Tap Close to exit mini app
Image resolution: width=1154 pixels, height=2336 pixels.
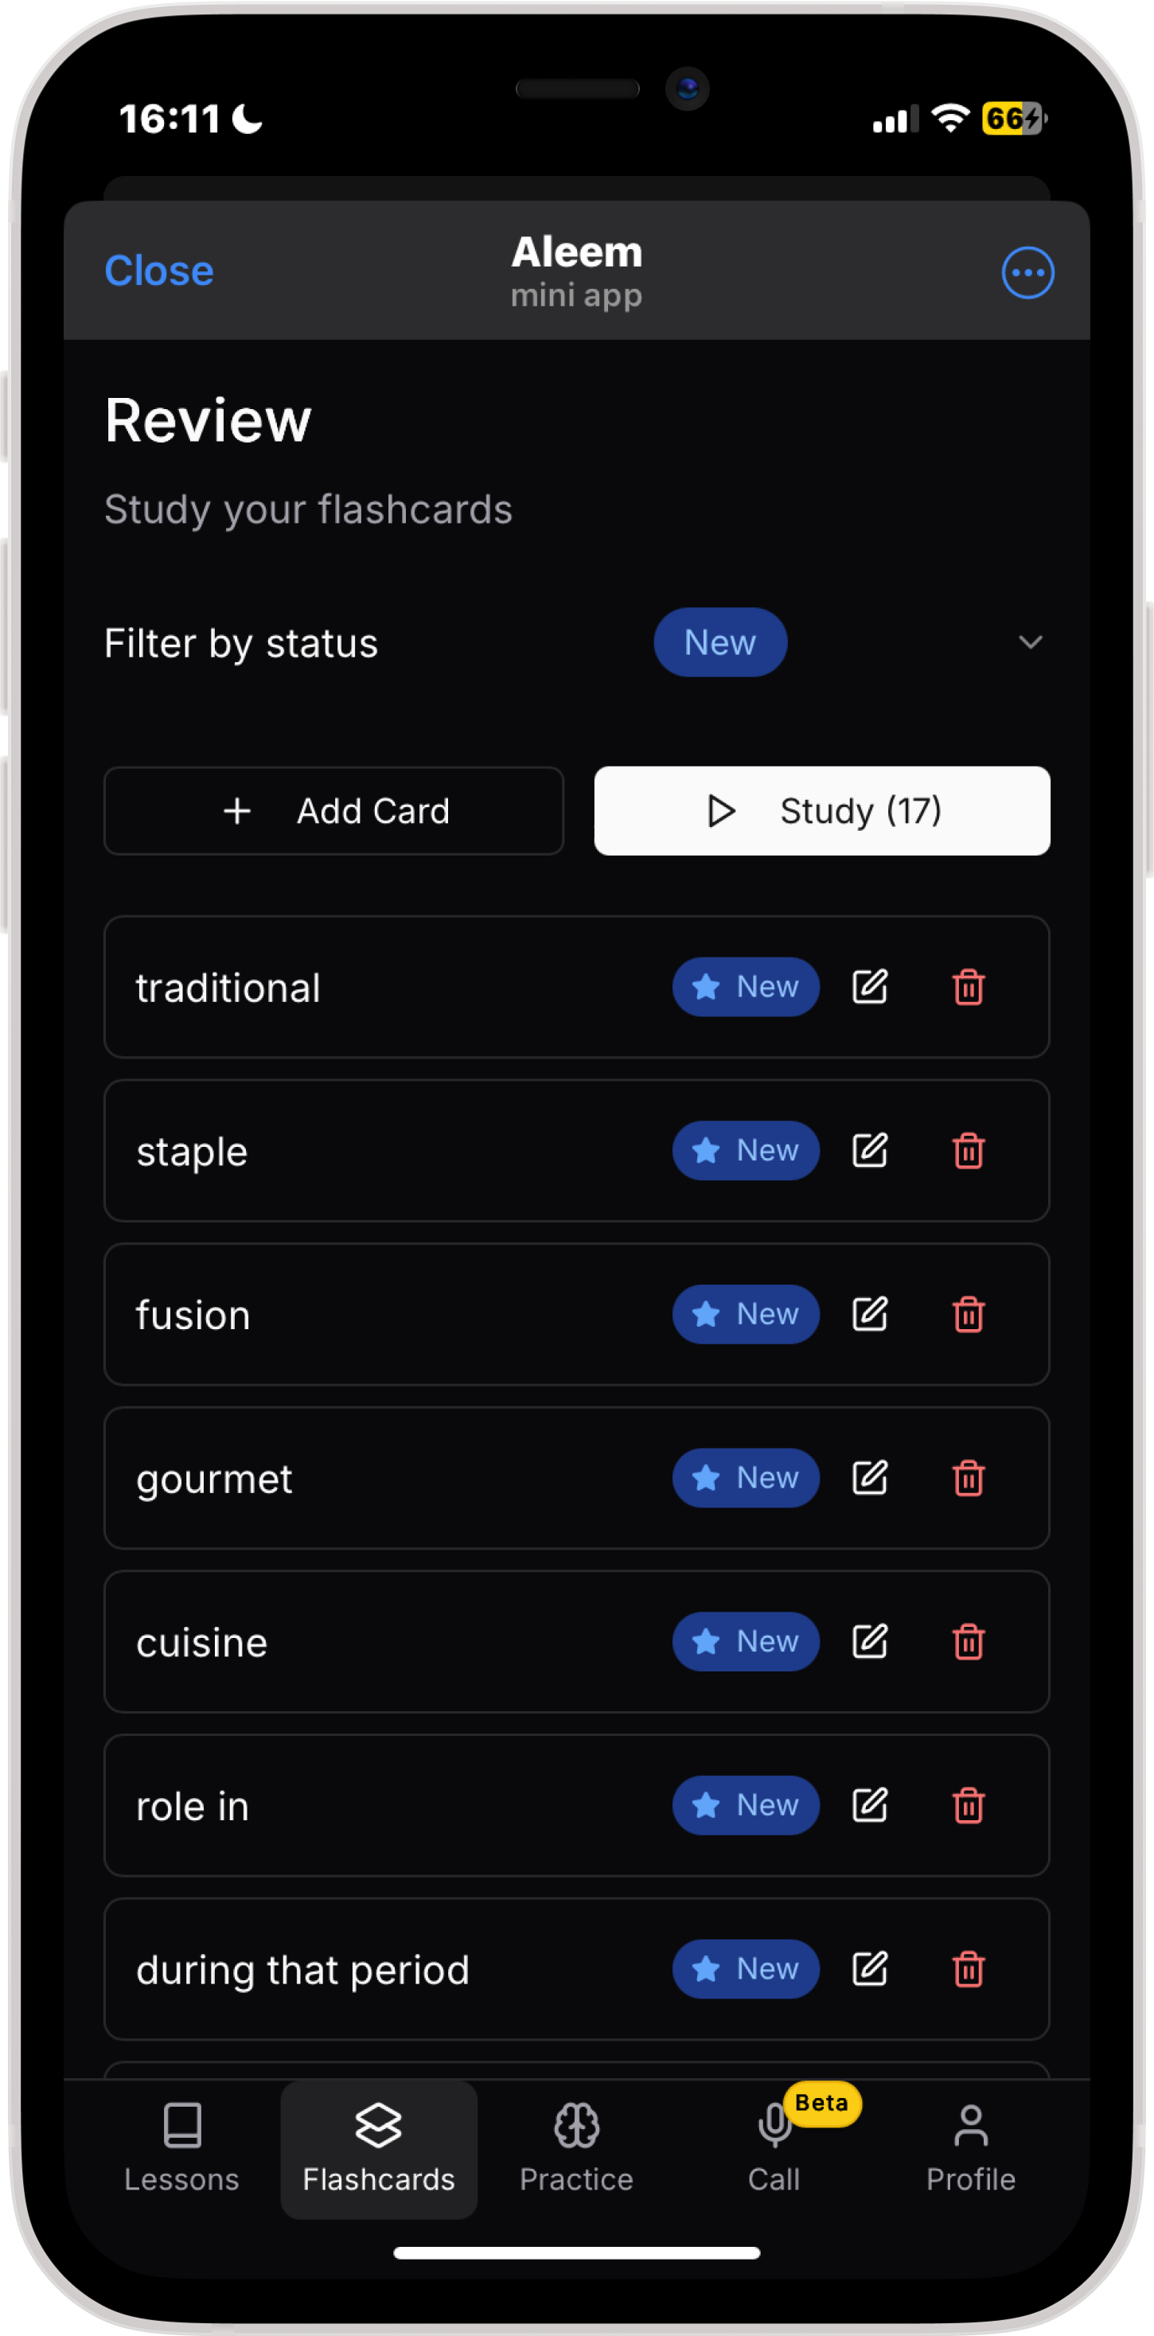pos(159,271)
